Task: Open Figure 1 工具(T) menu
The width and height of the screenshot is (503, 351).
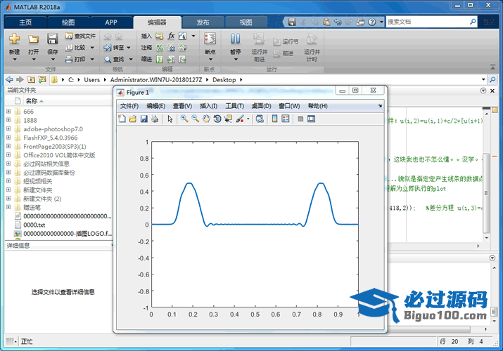Action: 234,106
